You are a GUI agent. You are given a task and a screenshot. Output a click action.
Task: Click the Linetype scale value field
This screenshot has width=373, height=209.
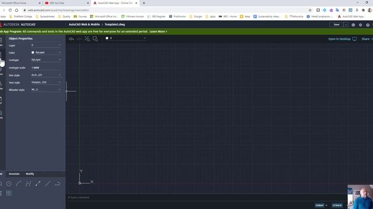point(46,67)
